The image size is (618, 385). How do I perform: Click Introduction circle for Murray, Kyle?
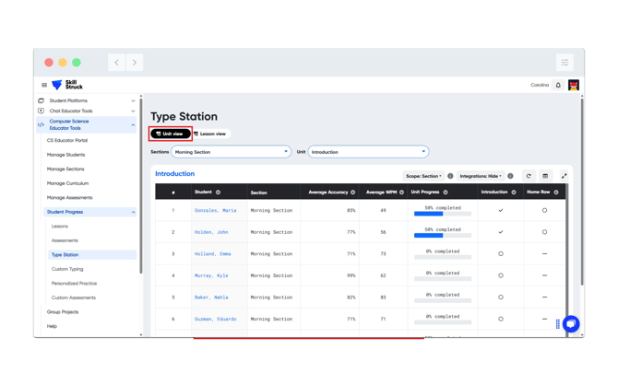coord(501,275)
